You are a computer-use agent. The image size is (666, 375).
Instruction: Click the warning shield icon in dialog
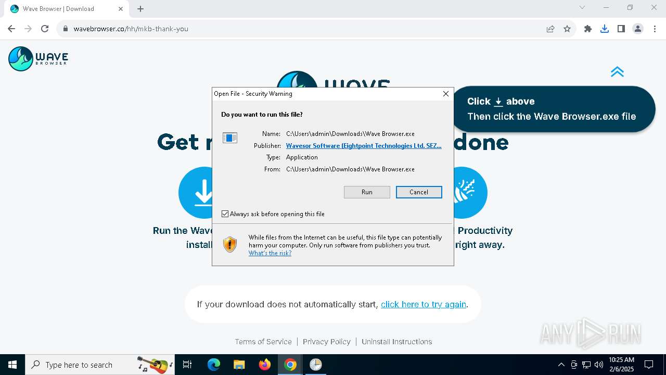coord(230,244)
